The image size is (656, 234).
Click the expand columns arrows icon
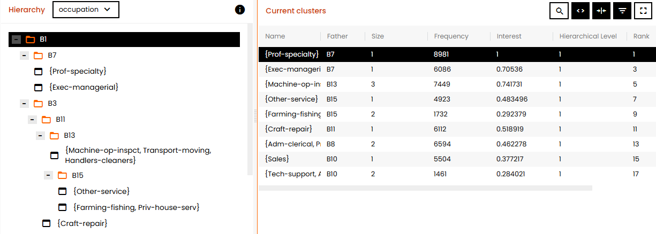(x=580, y=11)
